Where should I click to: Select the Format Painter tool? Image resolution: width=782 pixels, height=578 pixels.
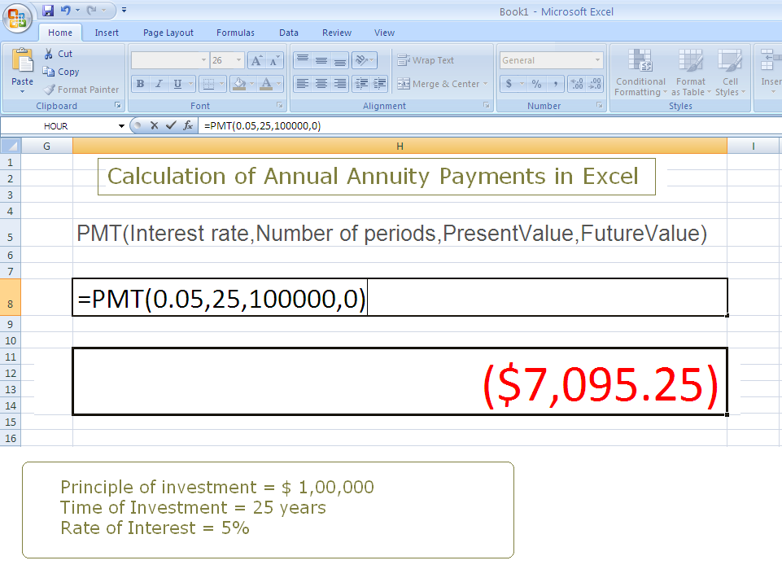tap(81, 89)
